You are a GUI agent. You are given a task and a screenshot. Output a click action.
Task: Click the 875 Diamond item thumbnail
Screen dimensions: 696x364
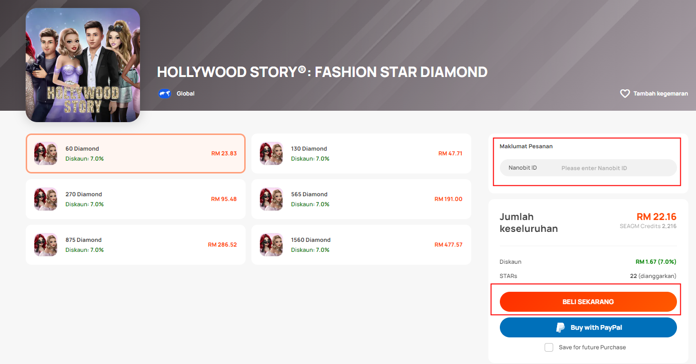click(x=46, y=245)
